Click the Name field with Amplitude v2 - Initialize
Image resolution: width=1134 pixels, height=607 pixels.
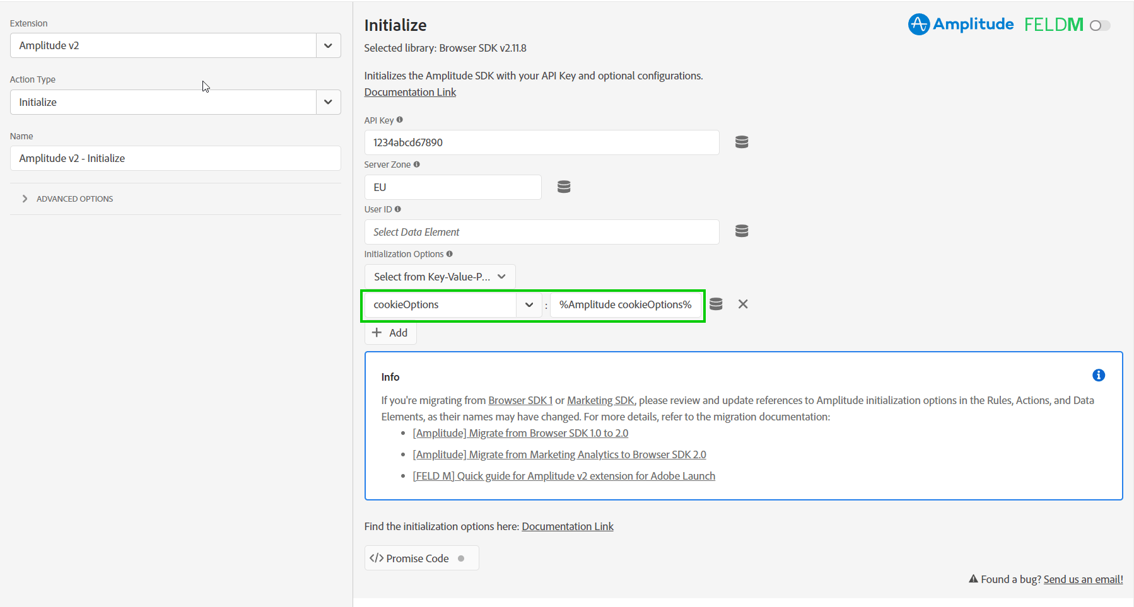175,158
